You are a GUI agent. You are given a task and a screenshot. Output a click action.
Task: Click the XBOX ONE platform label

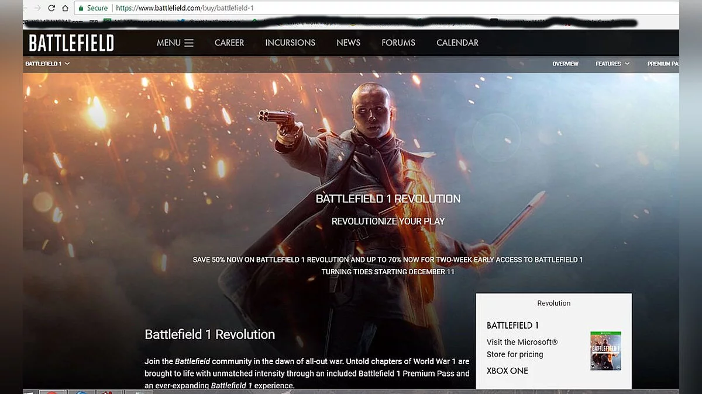tap(507, 371)
